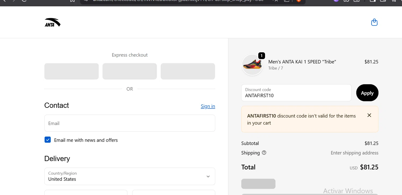
Task: Click the Delivery heading
Action: (57, 159)
